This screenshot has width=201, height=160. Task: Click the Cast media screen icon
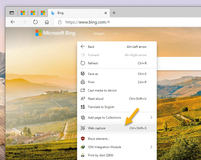coord(83,90)
